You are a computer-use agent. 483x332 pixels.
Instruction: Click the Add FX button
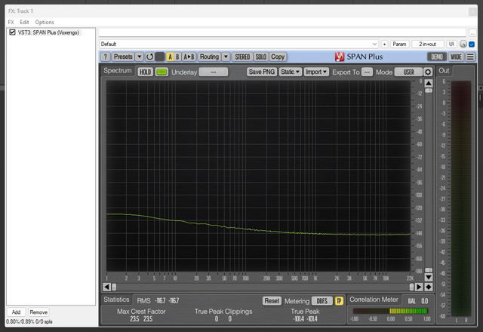click(16, 312)
